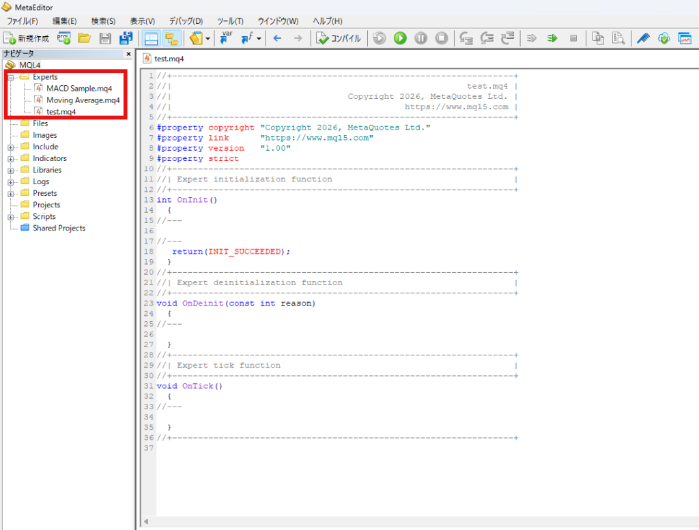
Task: Select the Images folder
Action: coord(44,135)
